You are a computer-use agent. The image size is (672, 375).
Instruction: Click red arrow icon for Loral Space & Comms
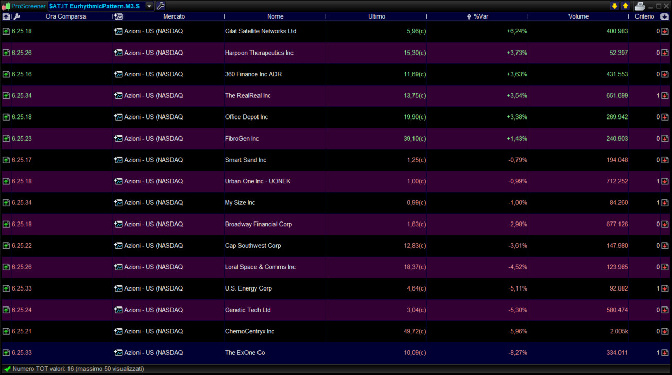click(x=665, y=267)
